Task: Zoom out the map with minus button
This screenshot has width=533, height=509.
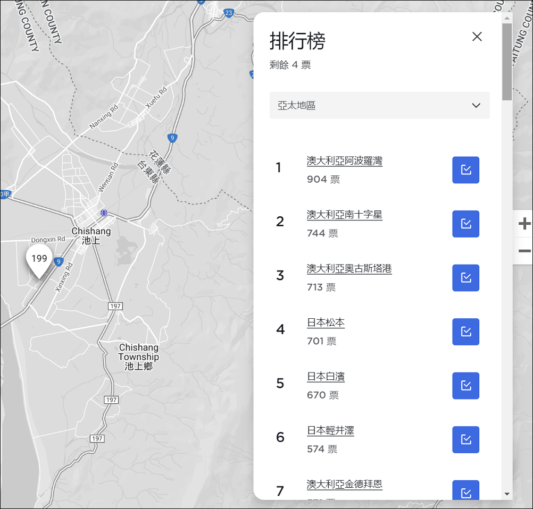Action: point(524,251)
